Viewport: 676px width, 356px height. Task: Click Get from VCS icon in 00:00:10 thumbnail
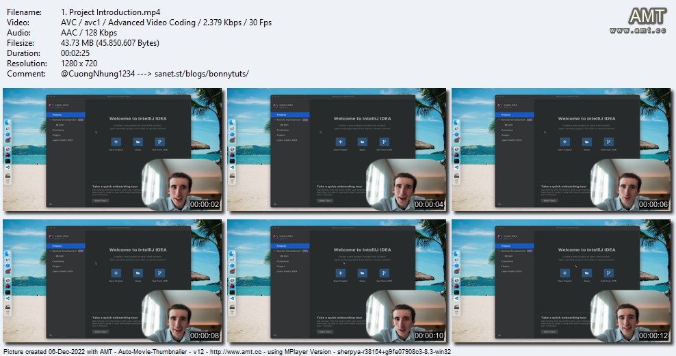pos(384,273)
